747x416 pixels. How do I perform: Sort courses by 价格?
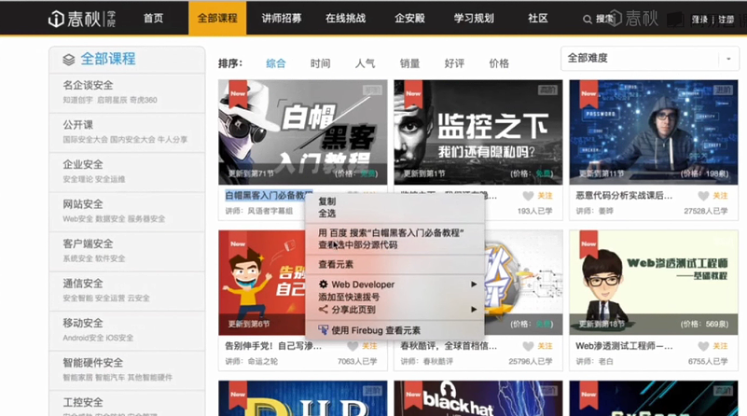(x=499, y=63)
